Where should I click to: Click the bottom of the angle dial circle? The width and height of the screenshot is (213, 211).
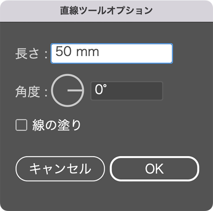68,106
